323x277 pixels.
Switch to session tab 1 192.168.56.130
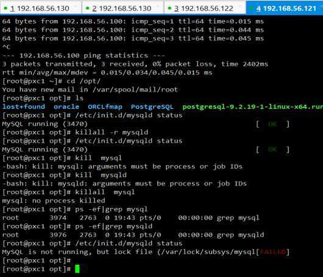40,9
